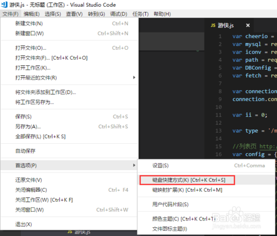The width and height of the screenshot is (277, 236).
Task: Choose 还原文件(V) menu entry
Action: point(69,180)
